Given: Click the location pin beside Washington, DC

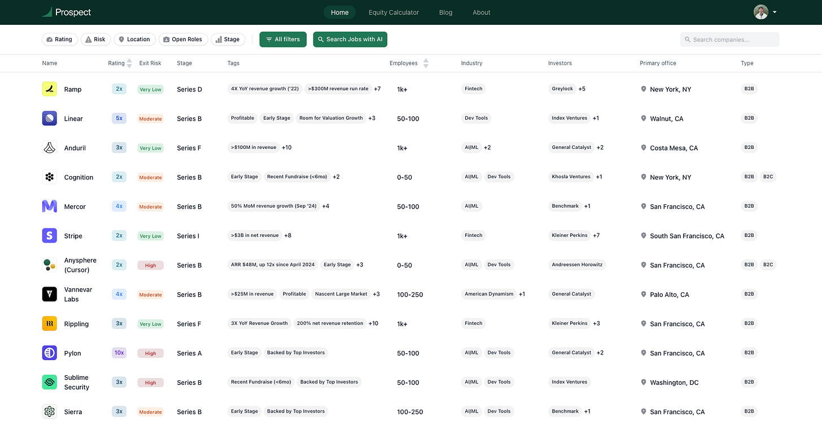Looking at the screenshot, I should 644,383.
